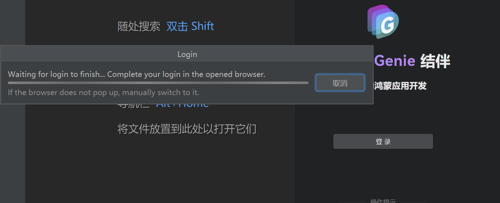Click the 鸿蒙应用开发 subtitle text
This screenshot has width=500, height=203.
[400, 86]
